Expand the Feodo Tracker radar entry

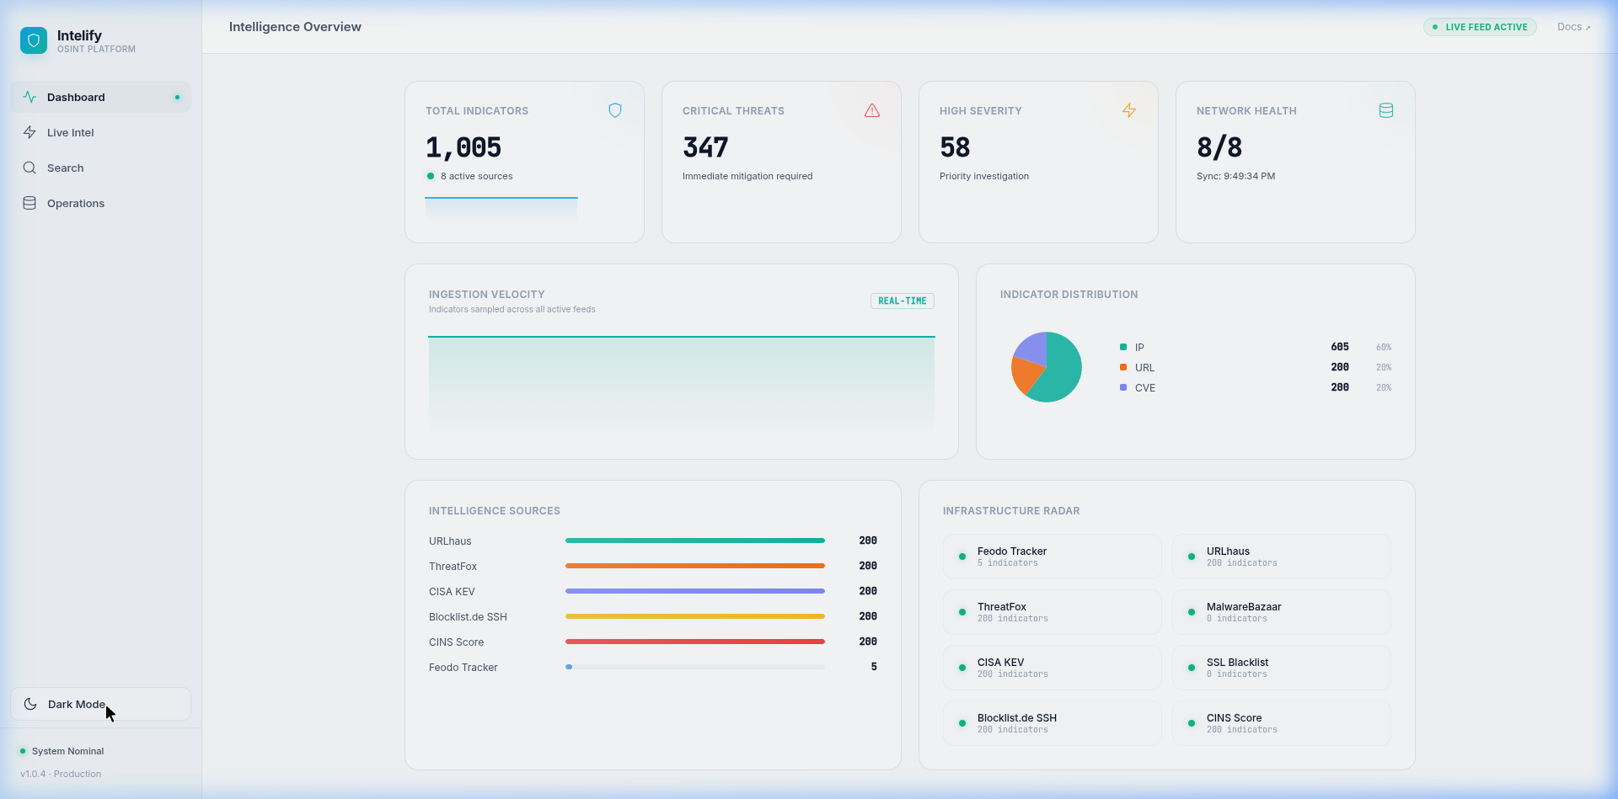pos(1051,556)
